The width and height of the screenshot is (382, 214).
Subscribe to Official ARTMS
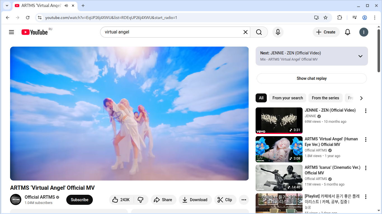(79, 200)
